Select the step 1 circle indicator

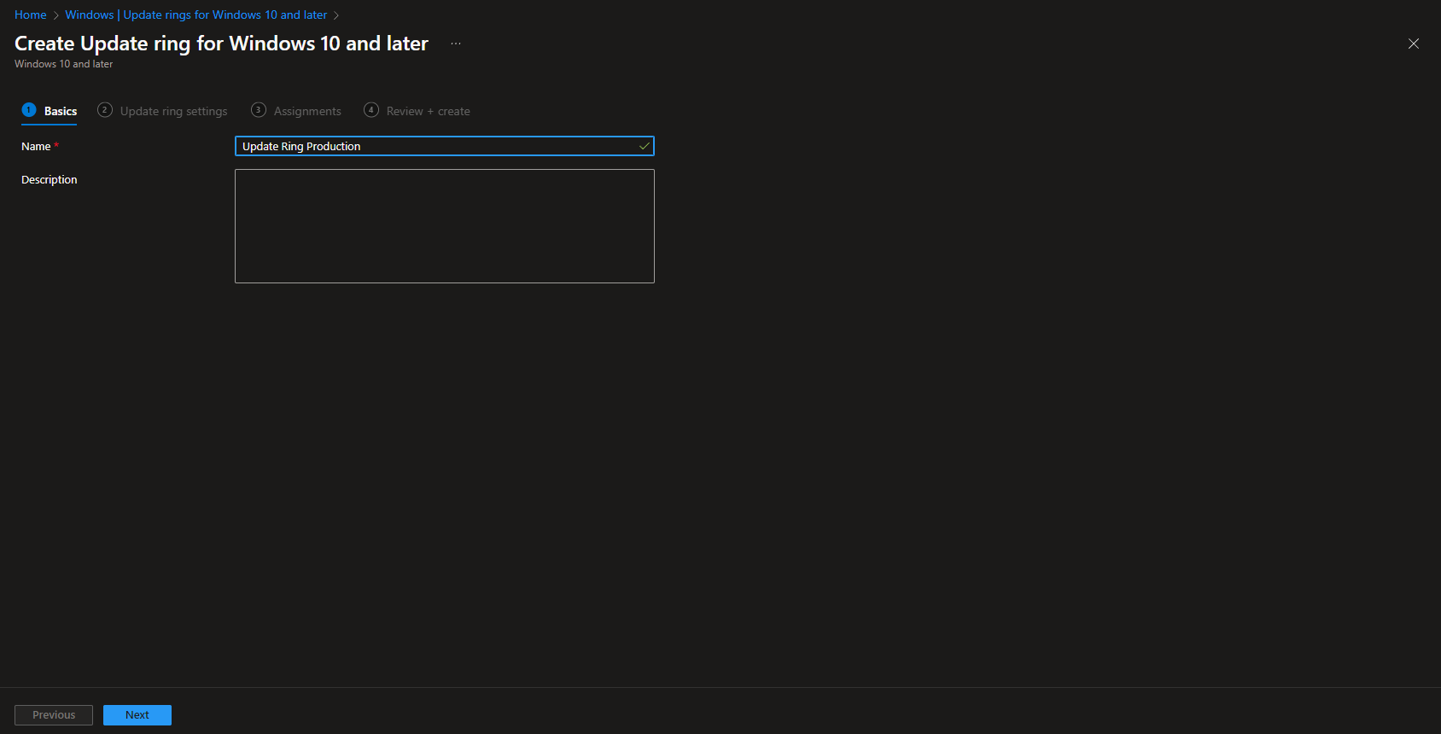(28, 110)
